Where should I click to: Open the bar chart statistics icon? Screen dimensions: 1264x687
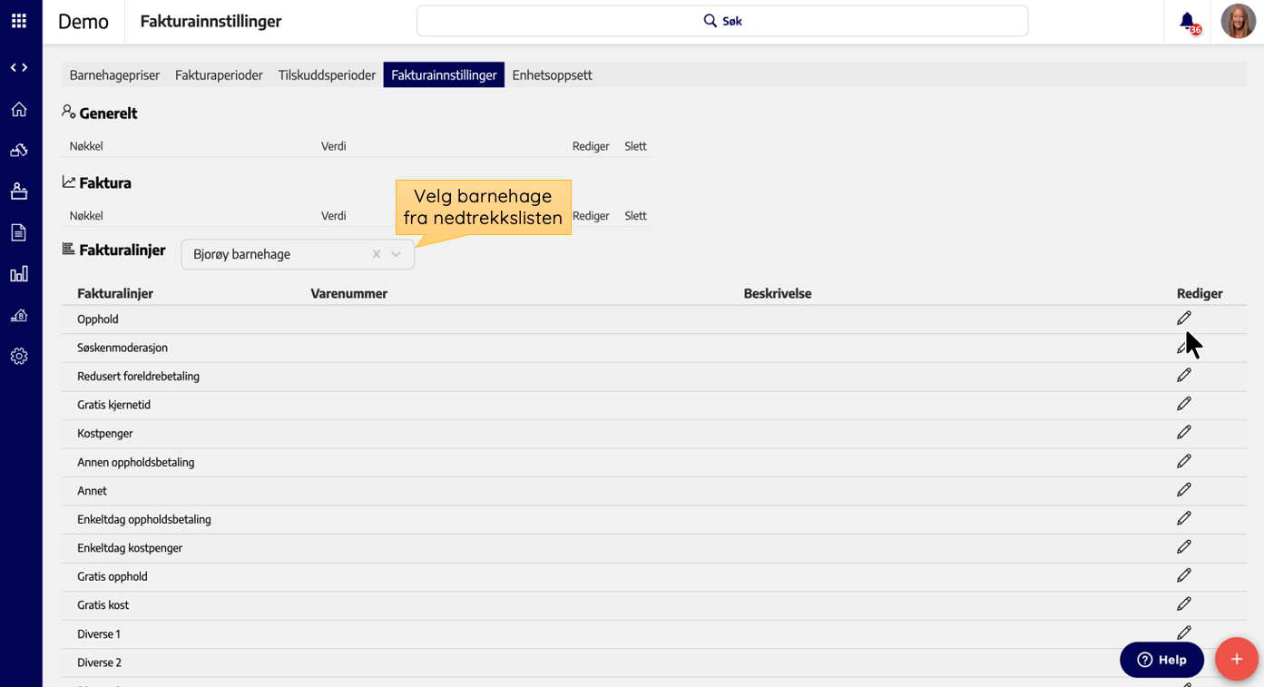pyautogui.click(x=19, y=274)
